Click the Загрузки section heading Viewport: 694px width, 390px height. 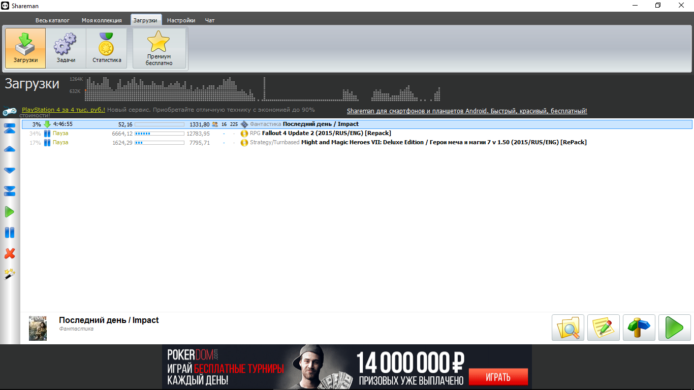(x=32, y=84)
